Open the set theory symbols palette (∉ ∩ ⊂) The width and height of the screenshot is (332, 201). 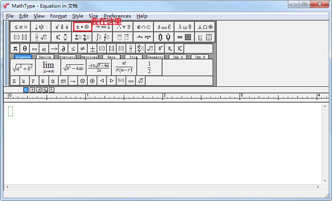[x=143, y=27]
